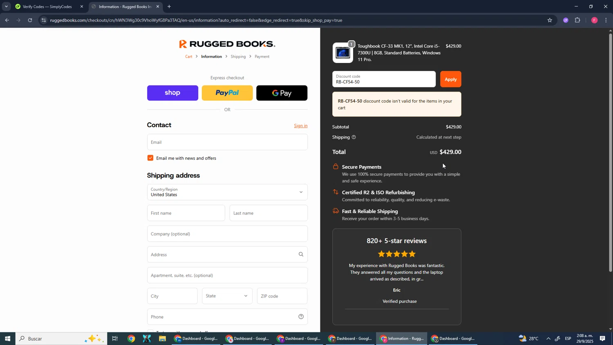Open taskbar clock showing 2:08 a. m.
The image size is (613, 345).
point(585,338)
